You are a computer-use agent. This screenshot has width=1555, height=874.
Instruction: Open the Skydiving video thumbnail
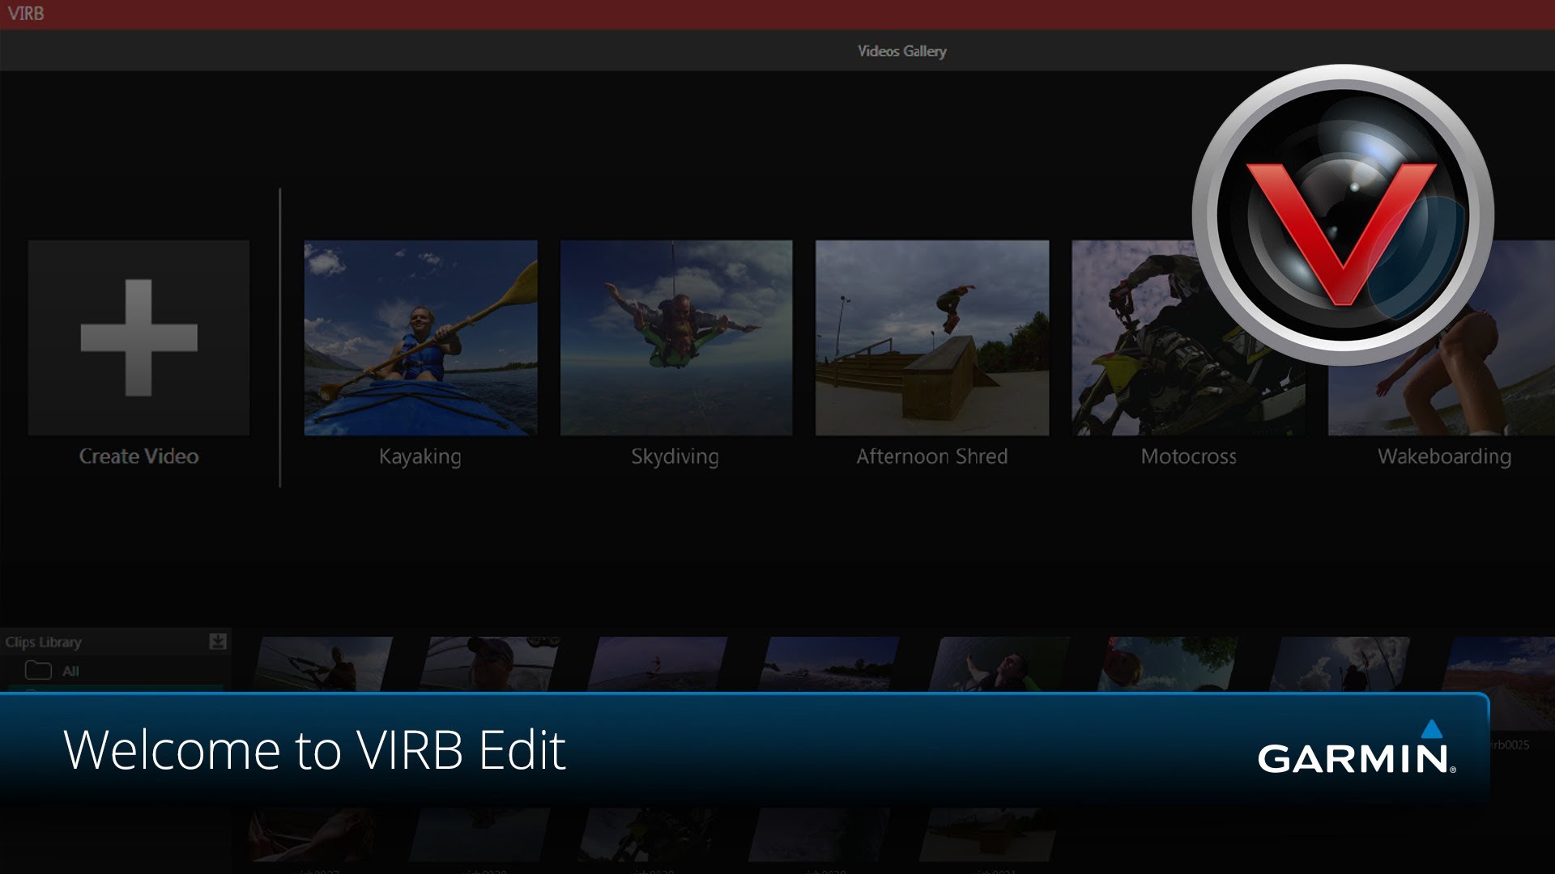676,337
